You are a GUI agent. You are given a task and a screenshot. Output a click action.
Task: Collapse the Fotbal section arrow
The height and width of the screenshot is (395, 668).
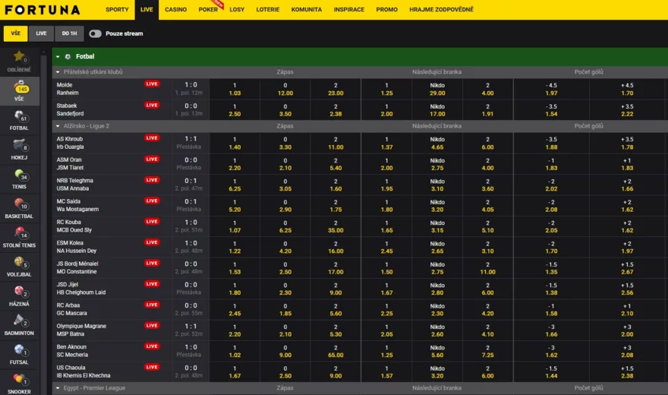pos(58,57)
